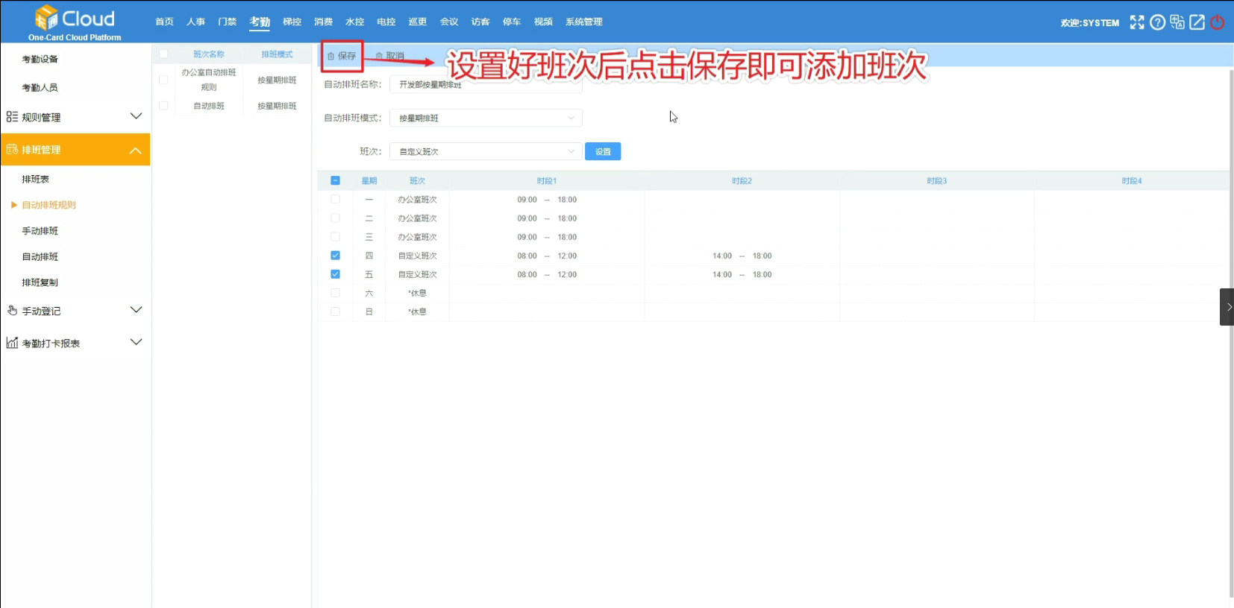
Task: Click the open-in-new-window icon
Action: (x=1197, y=22)
